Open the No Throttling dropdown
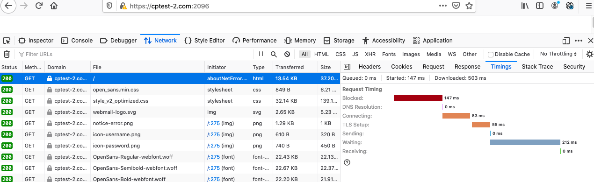This screenshot has height=182, width=594. point(558,54)
